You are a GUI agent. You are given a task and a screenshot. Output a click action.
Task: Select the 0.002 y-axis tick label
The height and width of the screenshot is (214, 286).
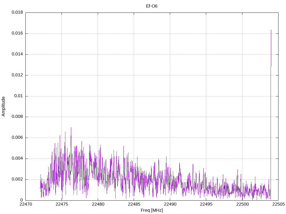pos(17,179)
